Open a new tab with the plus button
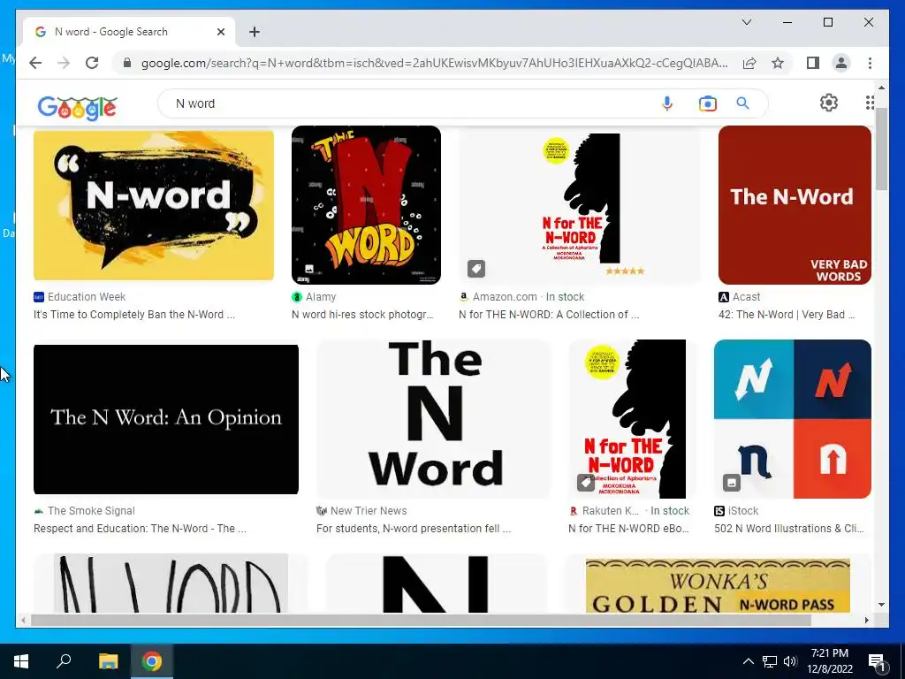 (255, 32)
